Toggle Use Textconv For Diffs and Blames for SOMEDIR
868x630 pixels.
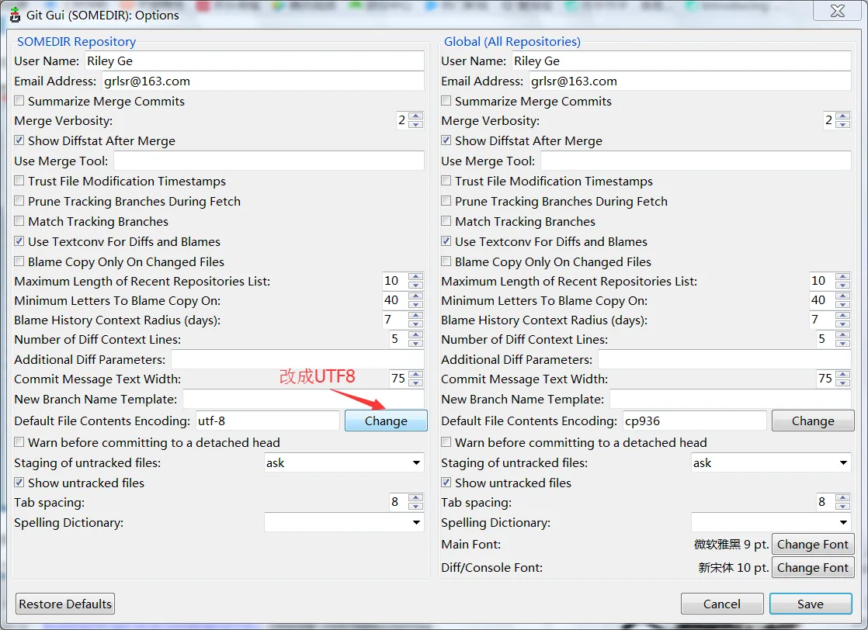point(19,241)
